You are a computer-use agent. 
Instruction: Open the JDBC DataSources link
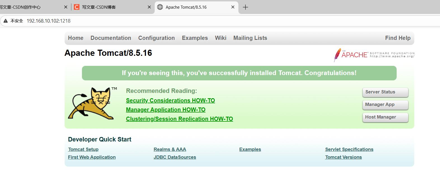[175, 157]
